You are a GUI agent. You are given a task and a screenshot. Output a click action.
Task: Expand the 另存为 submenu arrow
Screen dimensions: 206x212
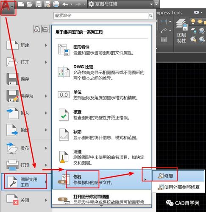46,96
